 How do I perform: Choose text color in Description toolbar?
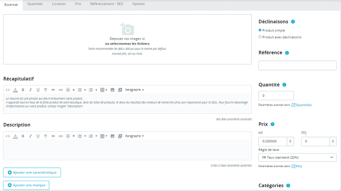click(15, 136)
